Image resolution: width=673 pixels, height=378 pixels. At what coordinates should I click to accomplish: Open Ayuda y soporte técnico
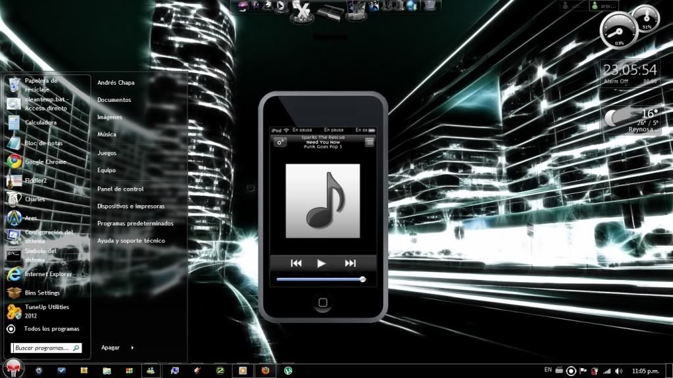pos(131,241)
